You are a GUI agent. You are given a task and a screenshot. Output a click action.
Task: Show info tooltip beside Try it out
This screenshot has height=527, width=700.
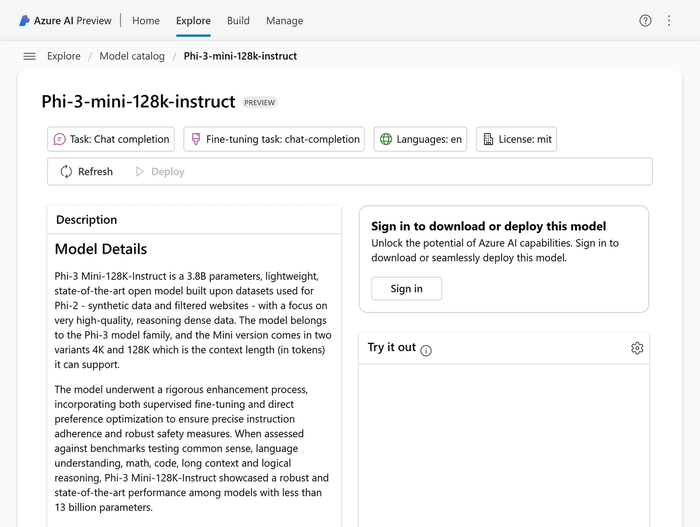[426, 350]
